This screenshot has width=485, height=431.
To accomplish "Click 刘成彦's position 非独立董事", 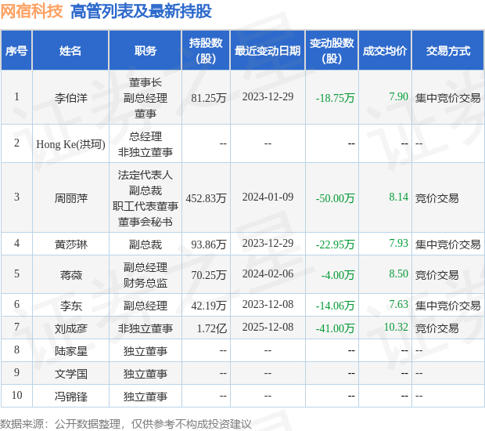I will pyautogui.click(x=145, y=328).
